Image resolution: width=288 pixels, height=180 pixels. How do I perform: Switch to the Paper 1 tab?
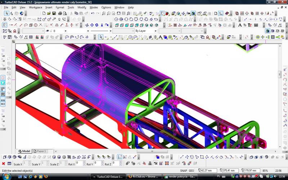(40, 151)
